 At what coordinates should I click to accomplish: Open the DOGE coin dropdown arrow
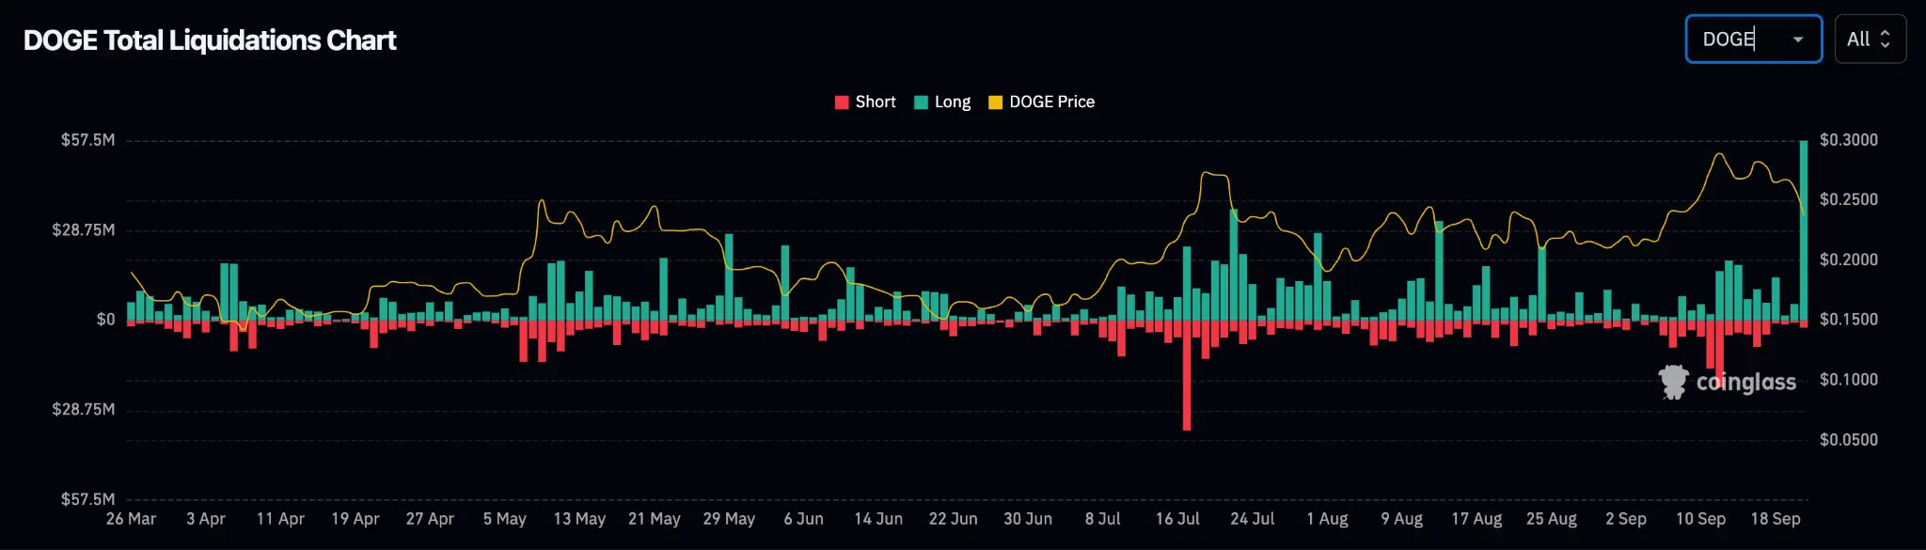(1797, 39)
